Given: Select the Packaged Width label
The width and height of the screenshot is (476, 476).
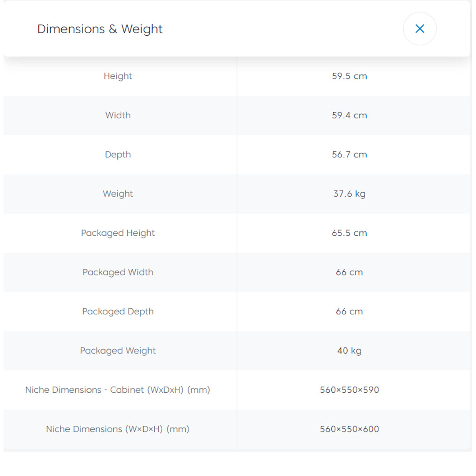Looking at the screenshot, I should pos(118,272).
